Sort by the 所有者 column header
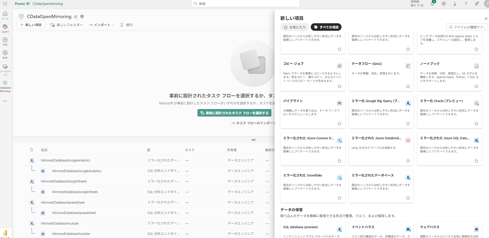 coord(232,150)
